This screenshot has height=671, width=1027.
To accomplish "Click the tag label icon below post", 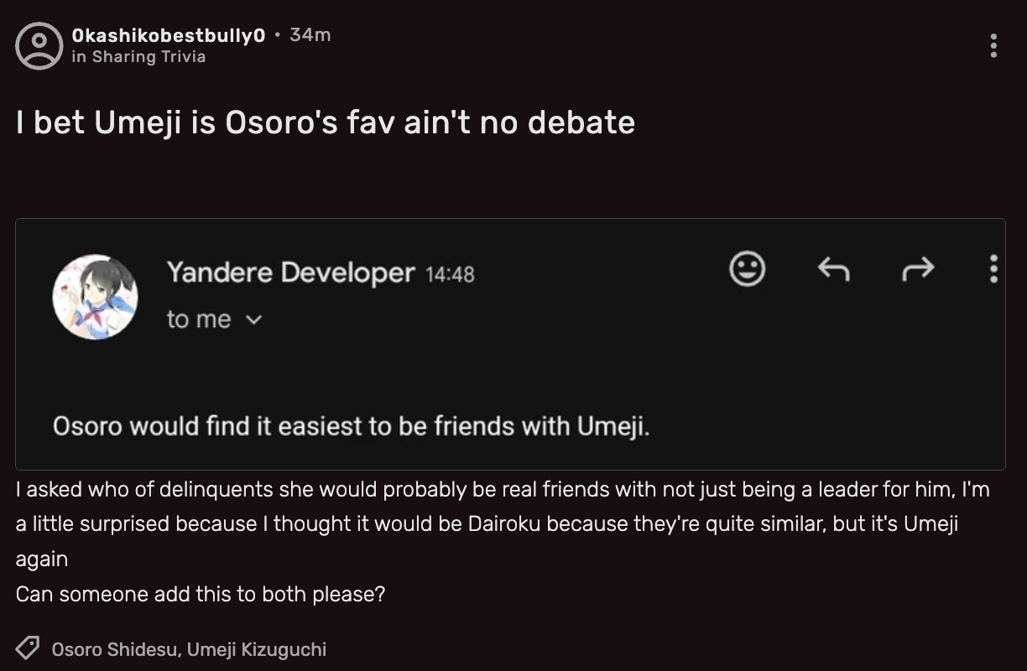I will click(28, 648).
